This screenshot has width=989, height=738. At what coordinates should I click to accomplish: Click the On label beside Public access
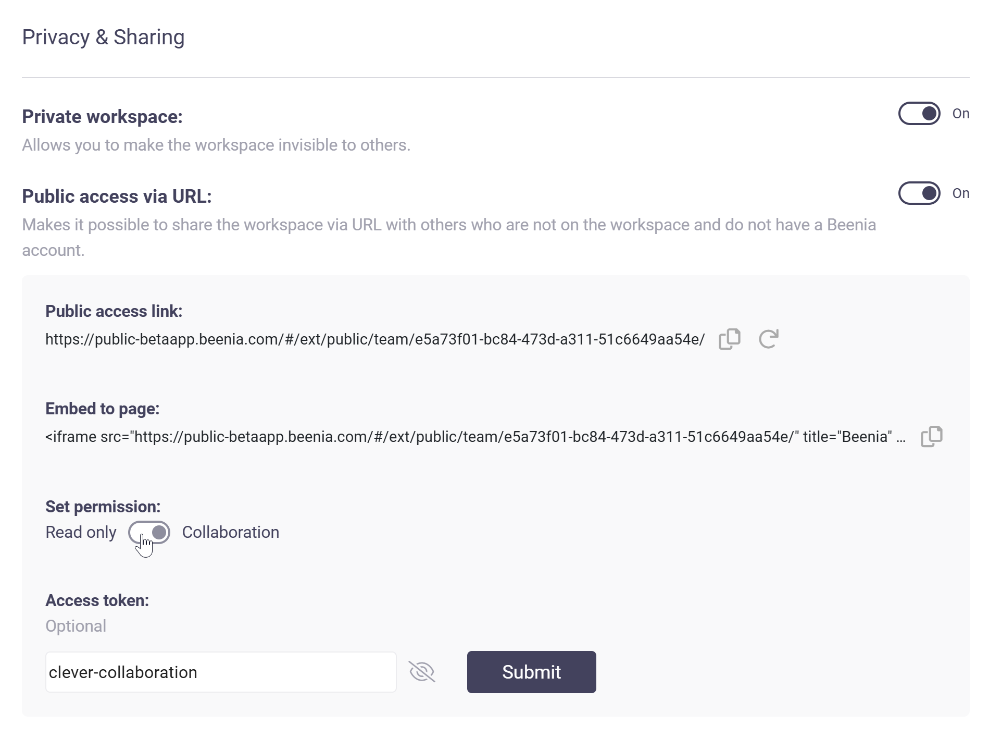(x=960, y=193)
